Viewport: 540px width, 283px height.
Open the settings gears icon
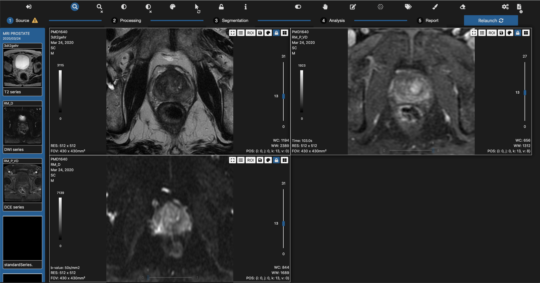(505, 7)
